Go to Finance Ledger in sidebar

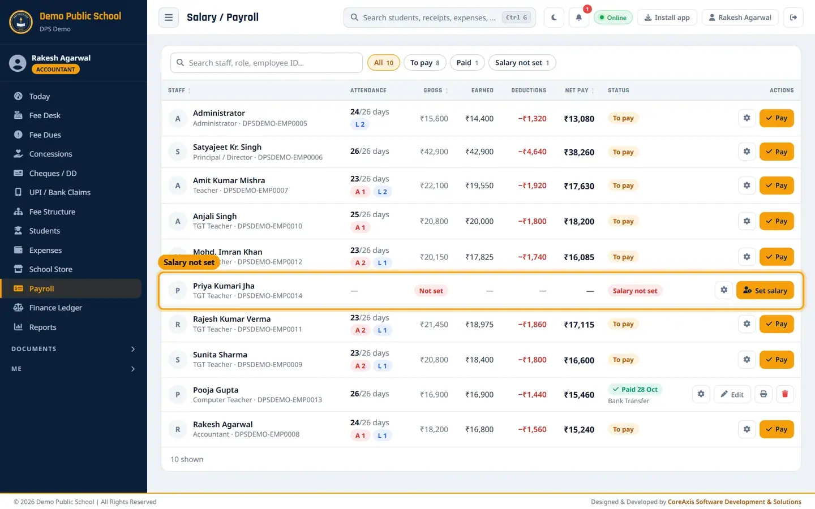click(x=71, y=308)
